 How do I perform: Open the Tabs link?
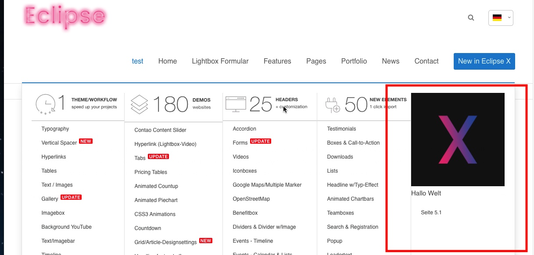tap(140, 158)
